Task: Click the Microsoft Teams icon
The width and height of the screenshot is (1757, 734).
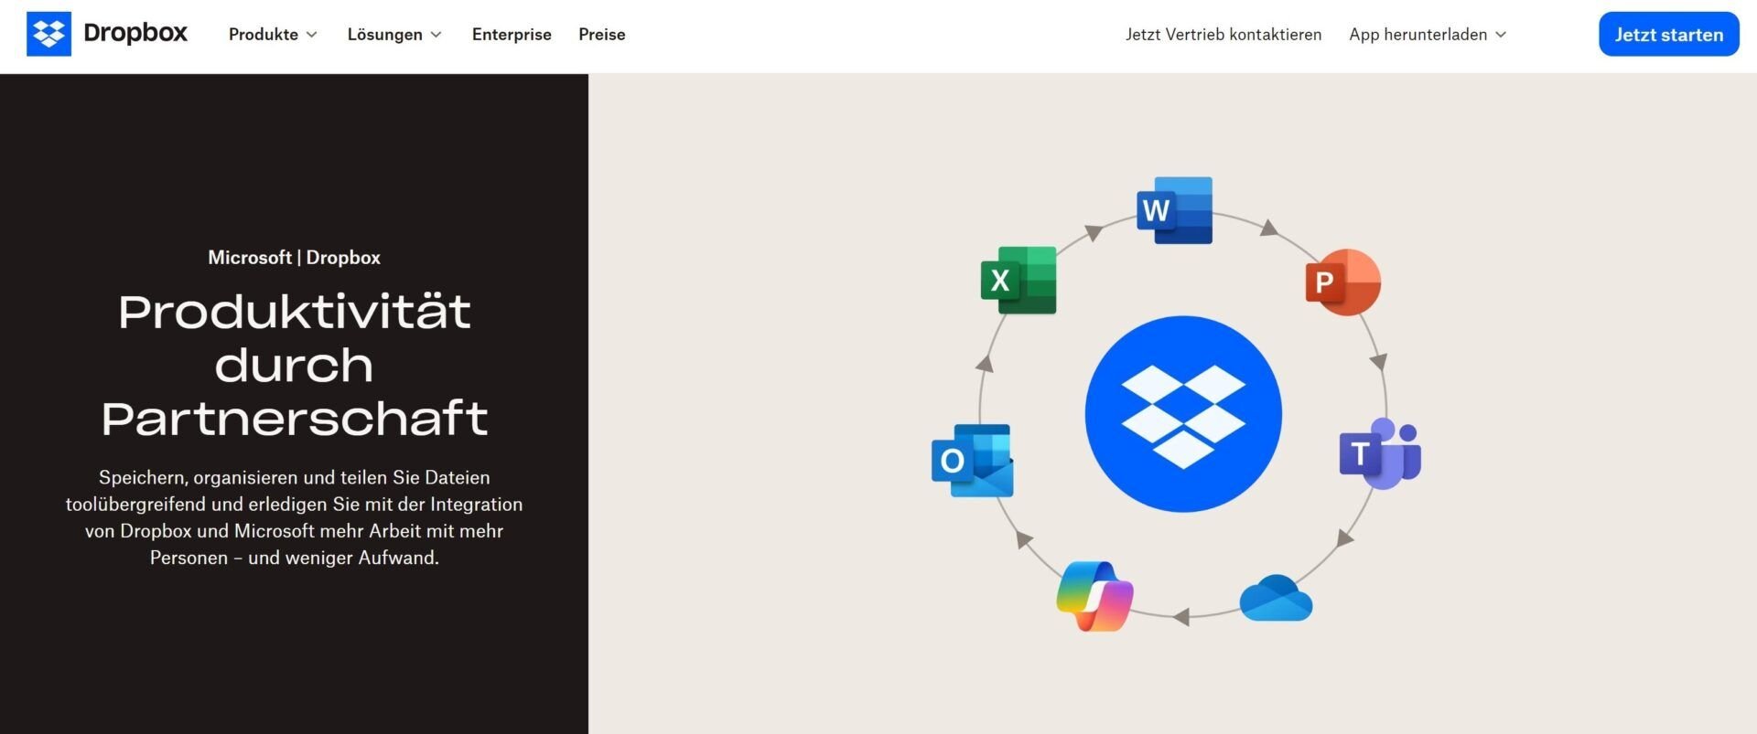Action: coord(1380,453)
